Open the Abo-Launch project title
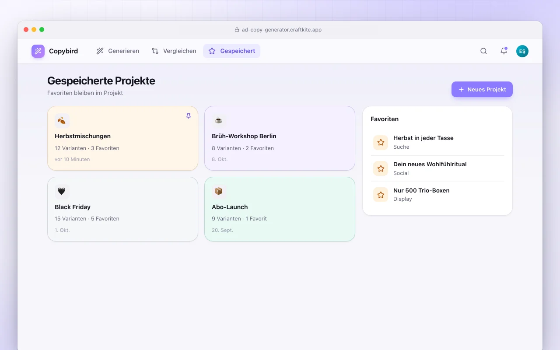560x350 pixels. [230, 207]
